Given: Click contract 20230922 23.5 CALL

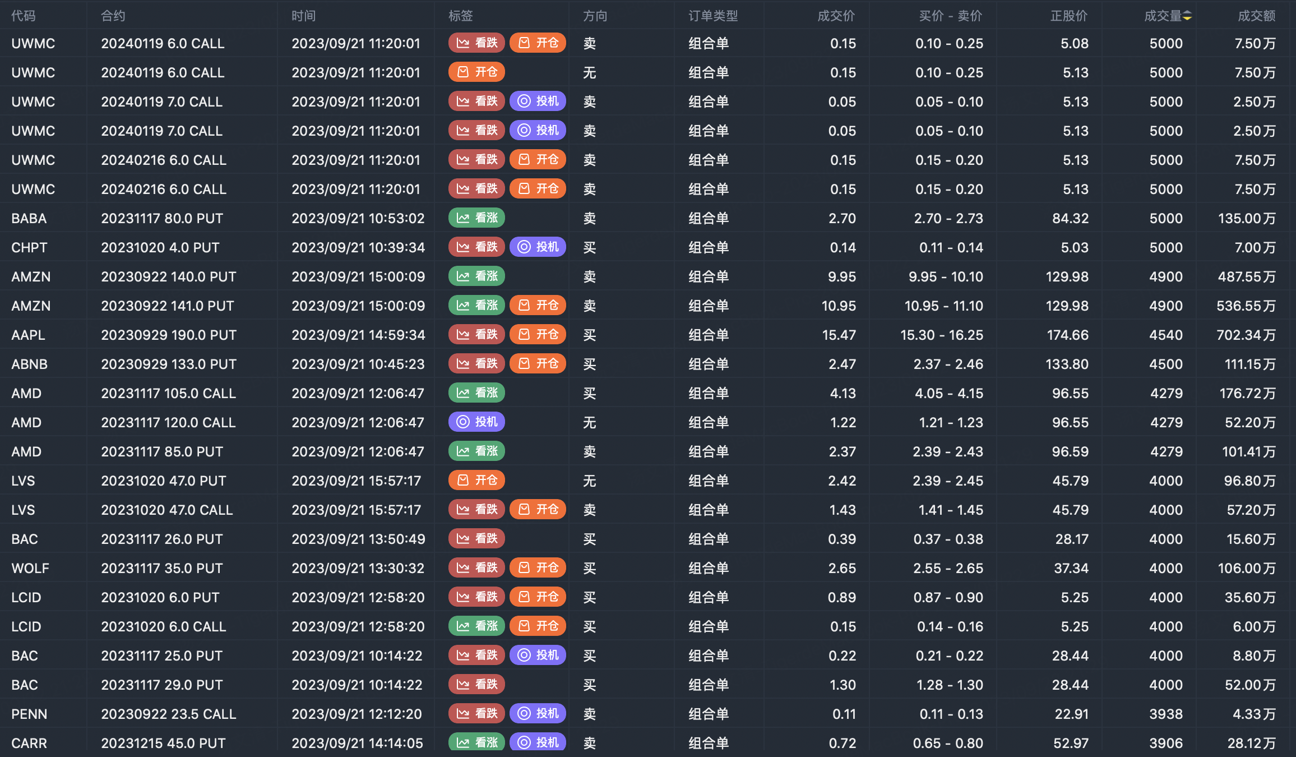Looking at the screenshot, I should pos(169,714).
